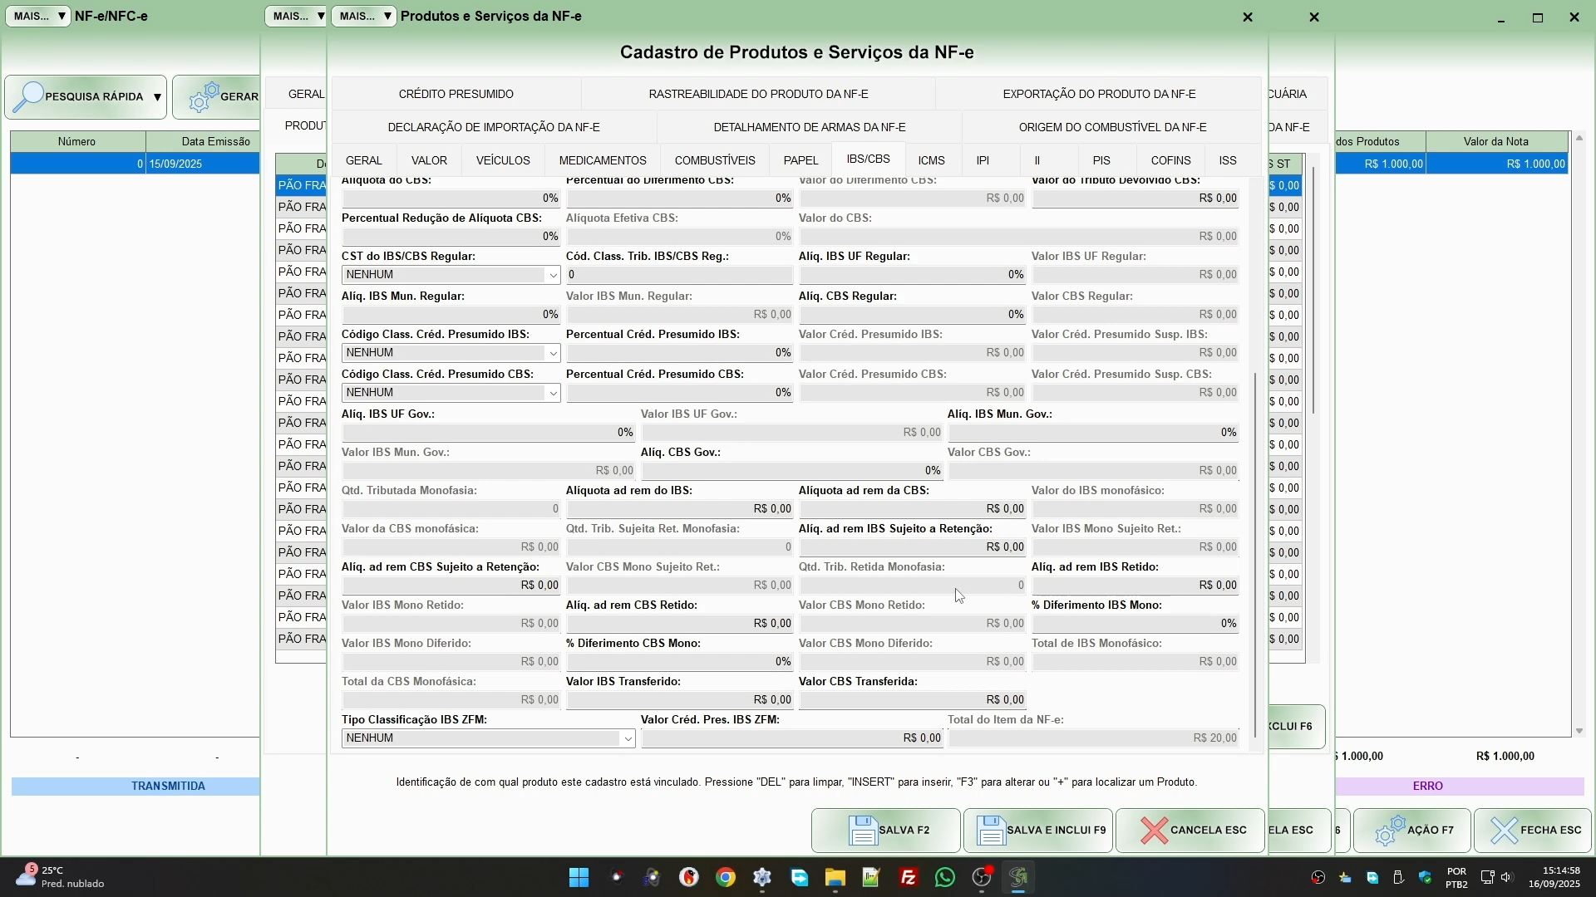Image resolution: width=1596 pixels, height=897 pixels.
Task: Click the Valor IBS Transferido field
Action: [x=679, y=700]
